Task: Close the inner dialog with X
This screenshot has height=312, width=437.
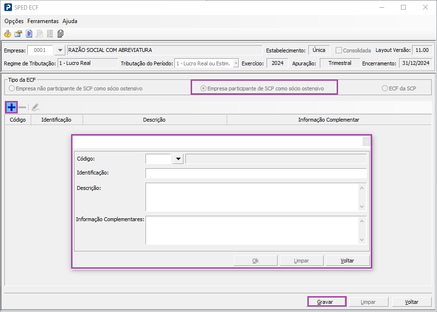Action: coord(367,142)
